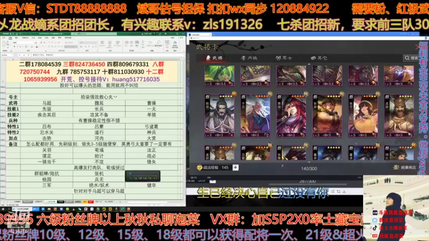The image size is (429, 241).
Task: Switch to the 武将 tab in game
Action: tap(214, 58)
